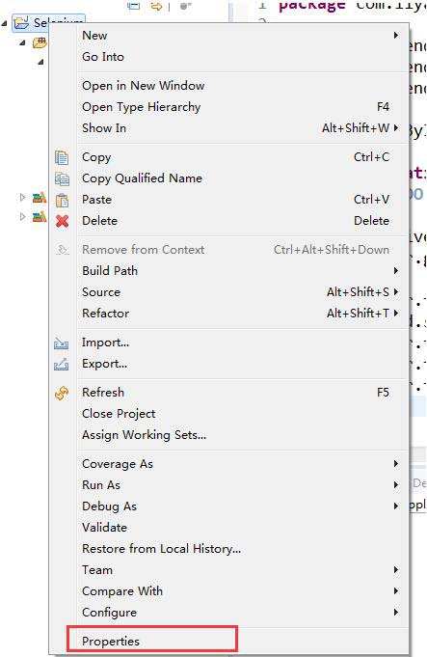This screenshot has height=657, width=427.
Task: Click the Refresh arrows icon
Action: click(62, 394)
